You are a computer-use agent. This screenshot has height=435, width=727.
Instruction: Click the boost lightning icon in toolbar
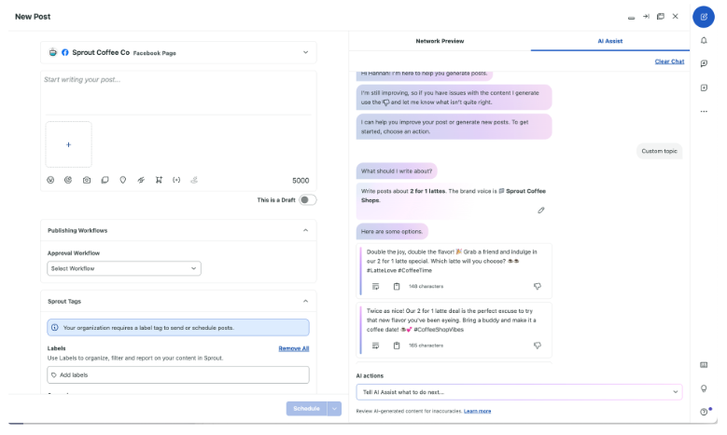click(x=141, y=180)
